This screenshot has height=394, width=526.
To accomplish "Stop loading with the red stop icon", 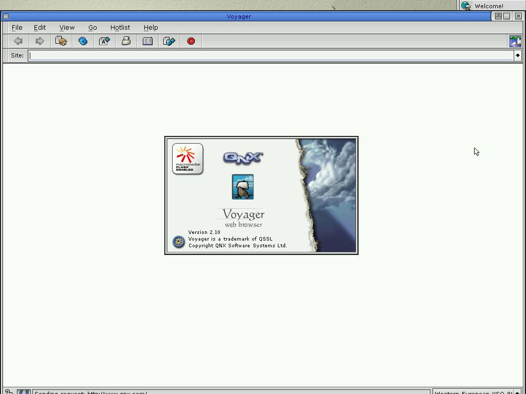I will point(191,41).
